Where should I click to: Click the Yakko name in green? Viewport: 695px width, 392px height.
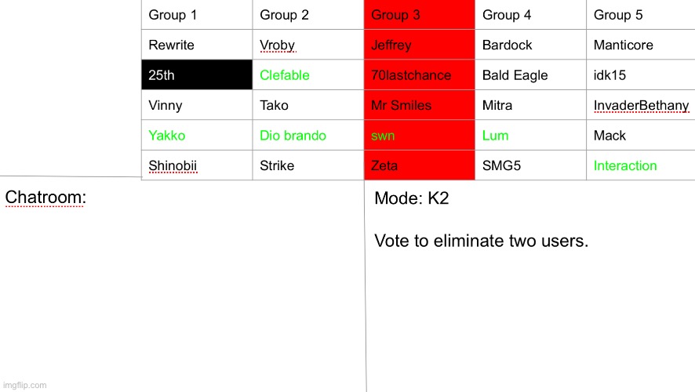pos(166,136)
